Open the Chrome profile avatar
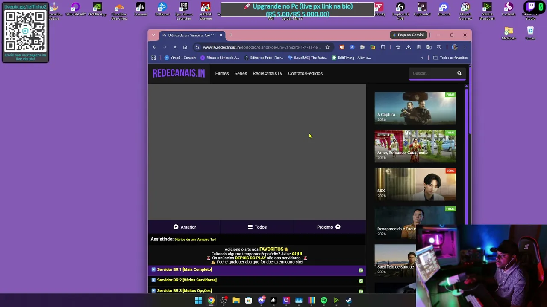Screen dimensions: 547x307 (x=454, y=47)
